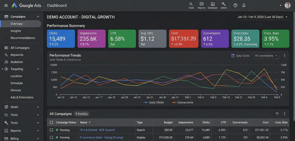Open the Admin wrench icon
This screenshot has width=295, height=141.
223,5
